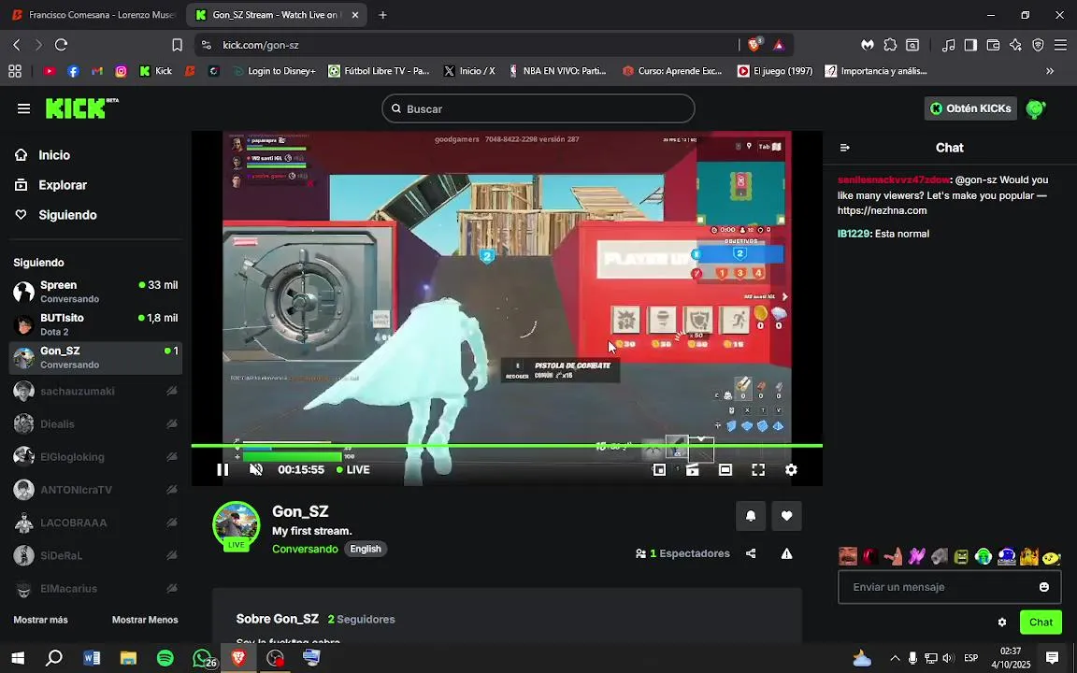Open Brave VPN shield icon

pyautogui.click(x=1039, y=45)
